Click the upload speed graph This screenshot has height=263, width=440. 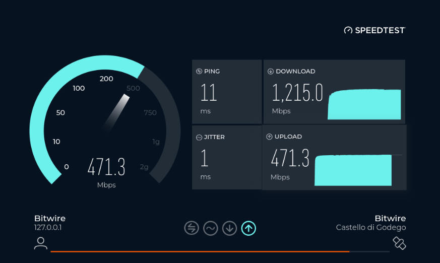pyautogui.click(x=353, y=170)
